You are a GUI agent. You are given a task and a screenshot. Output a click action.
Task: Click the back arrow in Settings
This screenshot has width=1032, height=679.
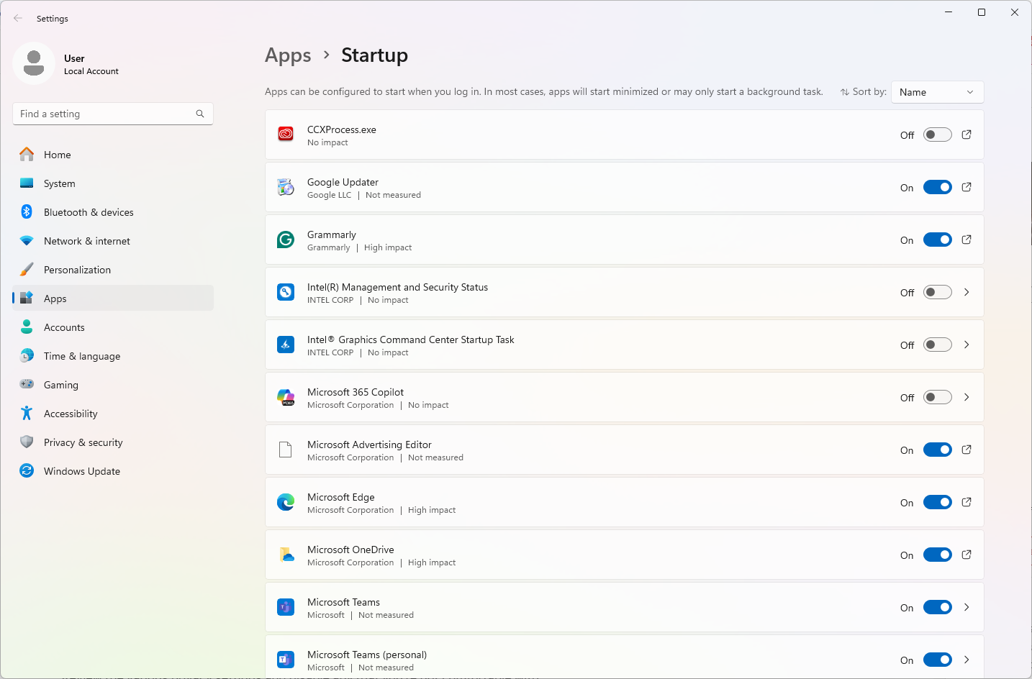(18, 18)
